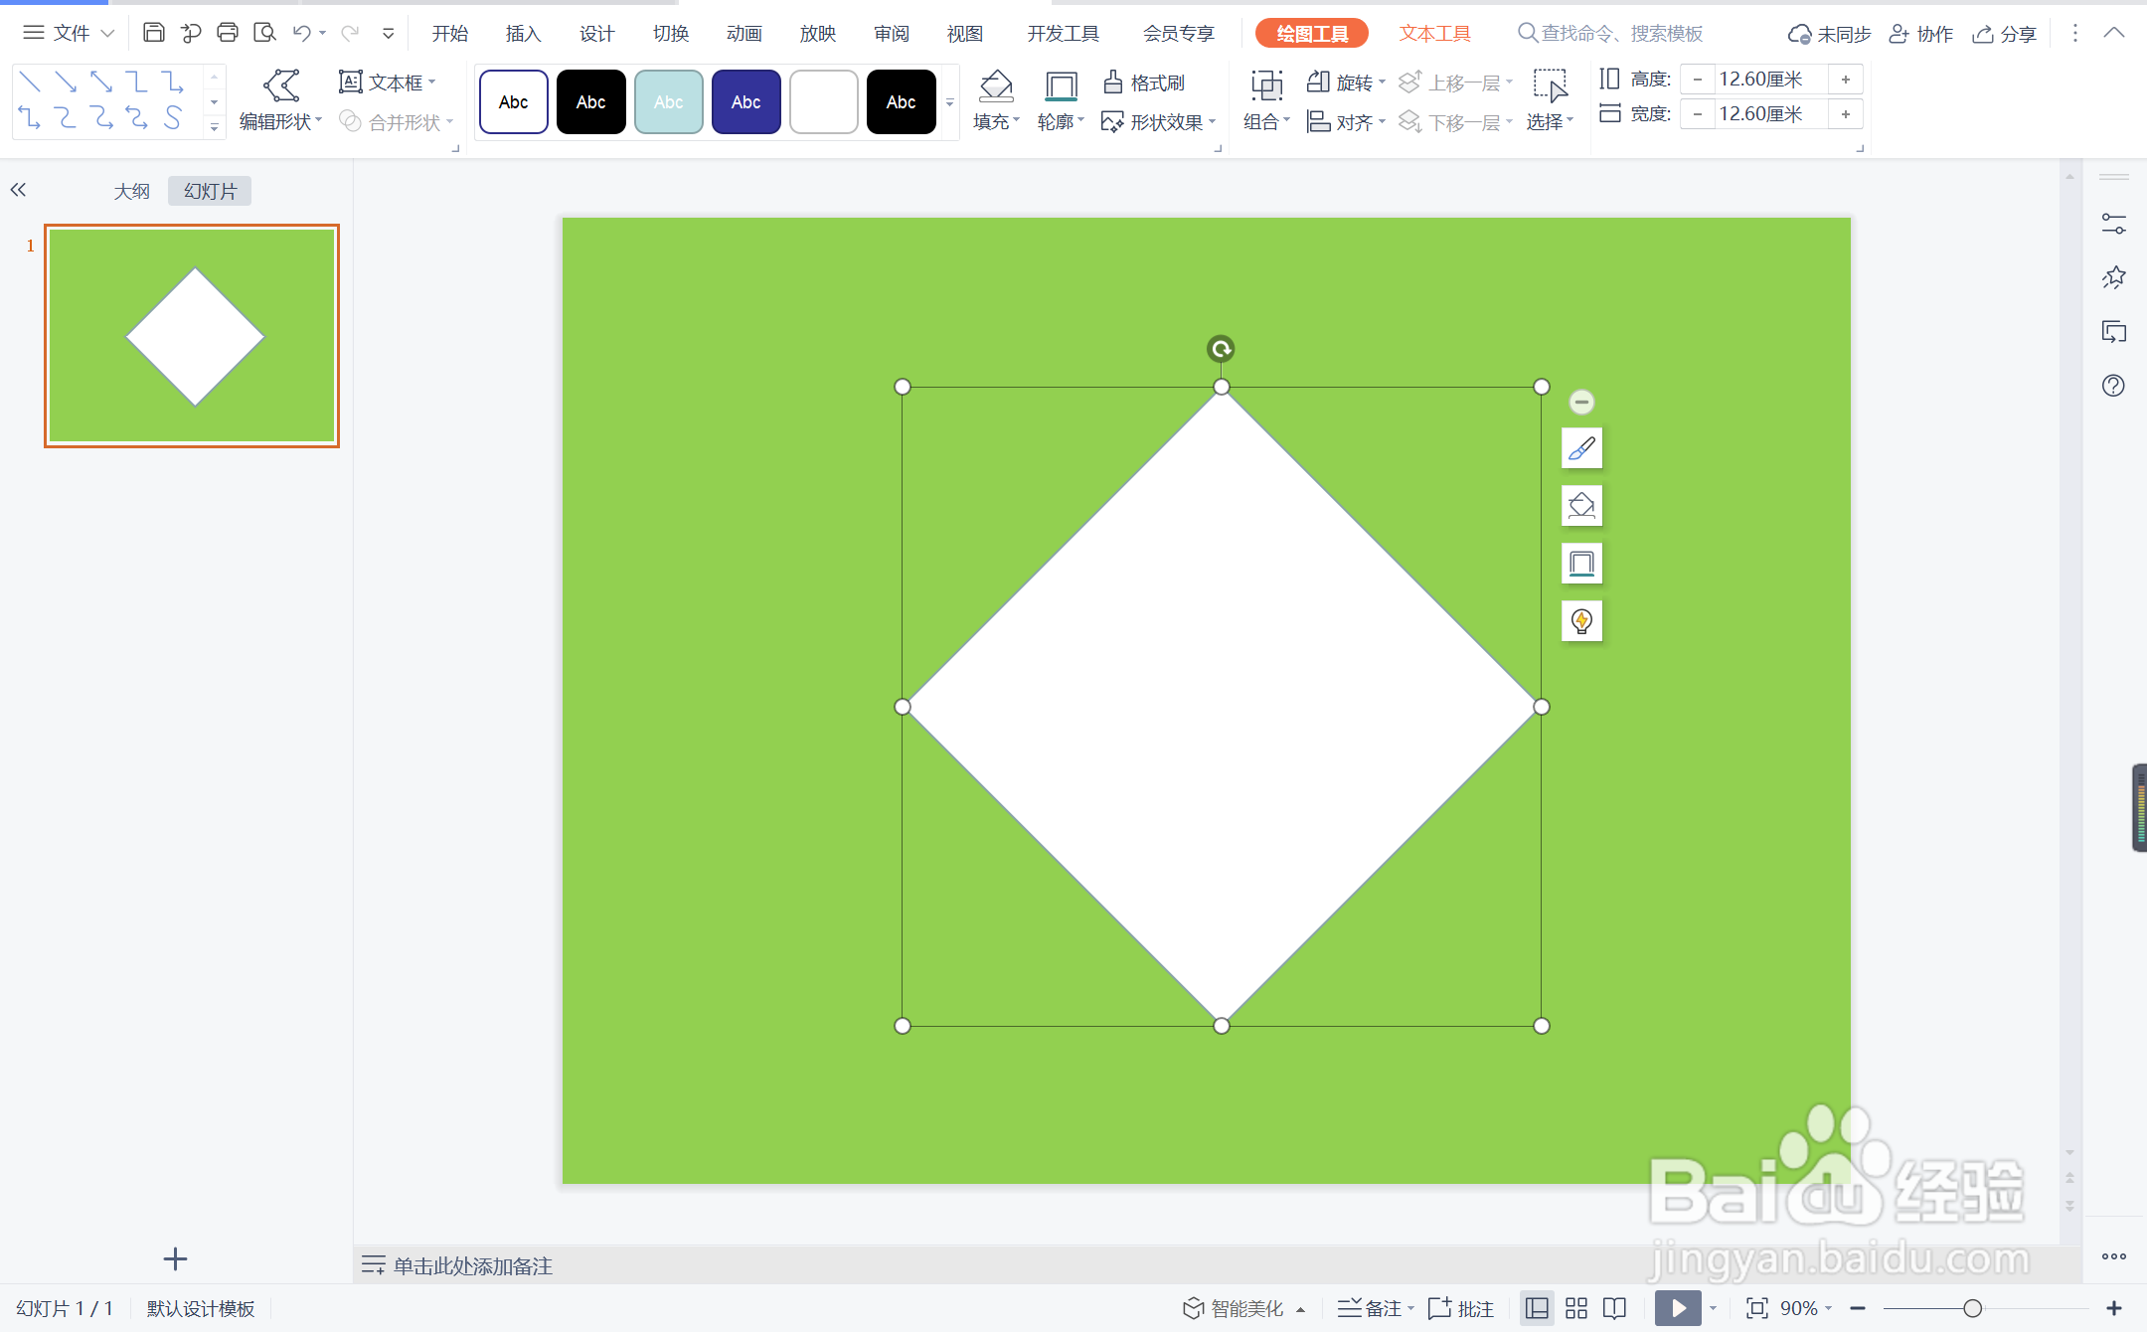The image size is (2147, 1332).
Task: Select the S-curve connector line tool
Action: click(172, 118)
